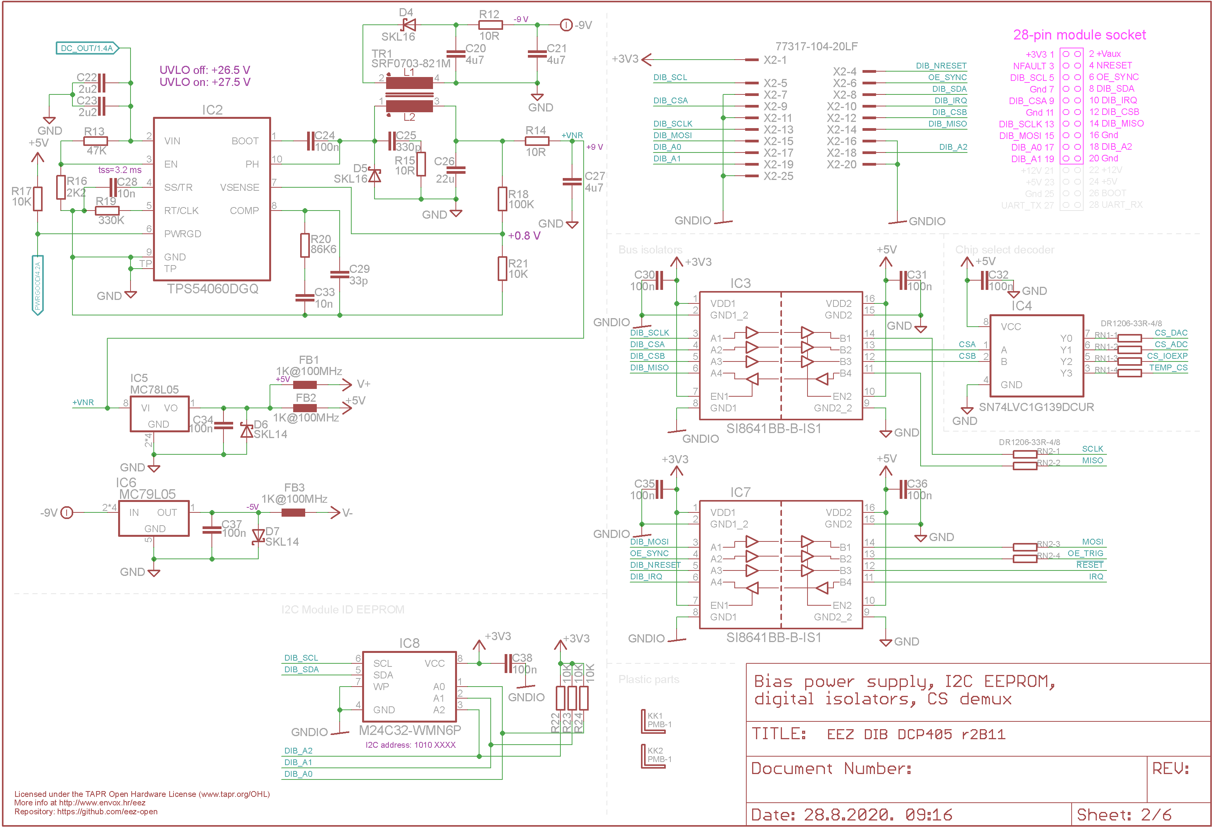Image resolution: width=1213 pixels, height=829 pixels.
Task: Click the TPS54060DGQ IC2 chip body
Action: click(212, 199)
